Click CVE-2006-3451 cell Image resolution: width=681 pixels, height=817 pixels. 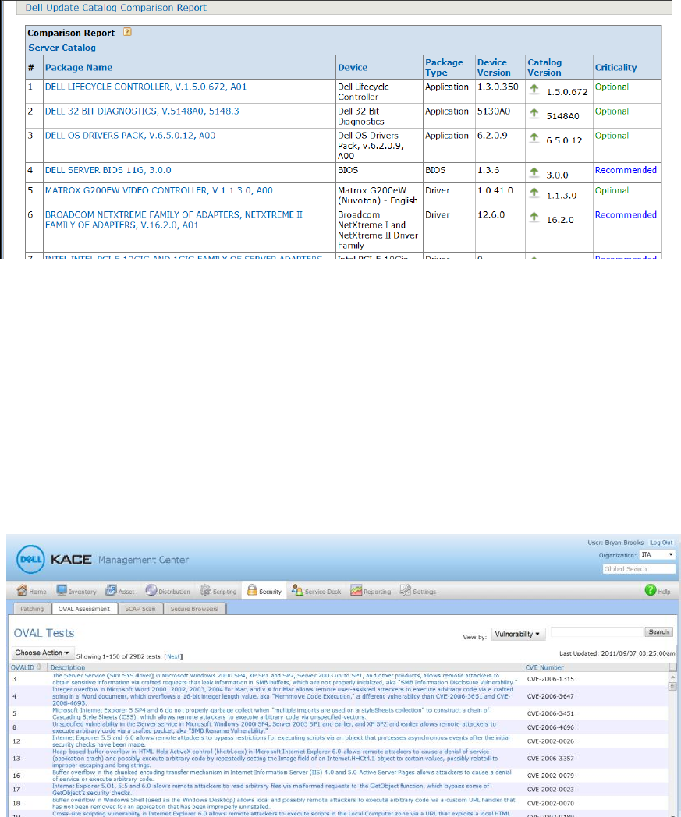coord(550,713)
